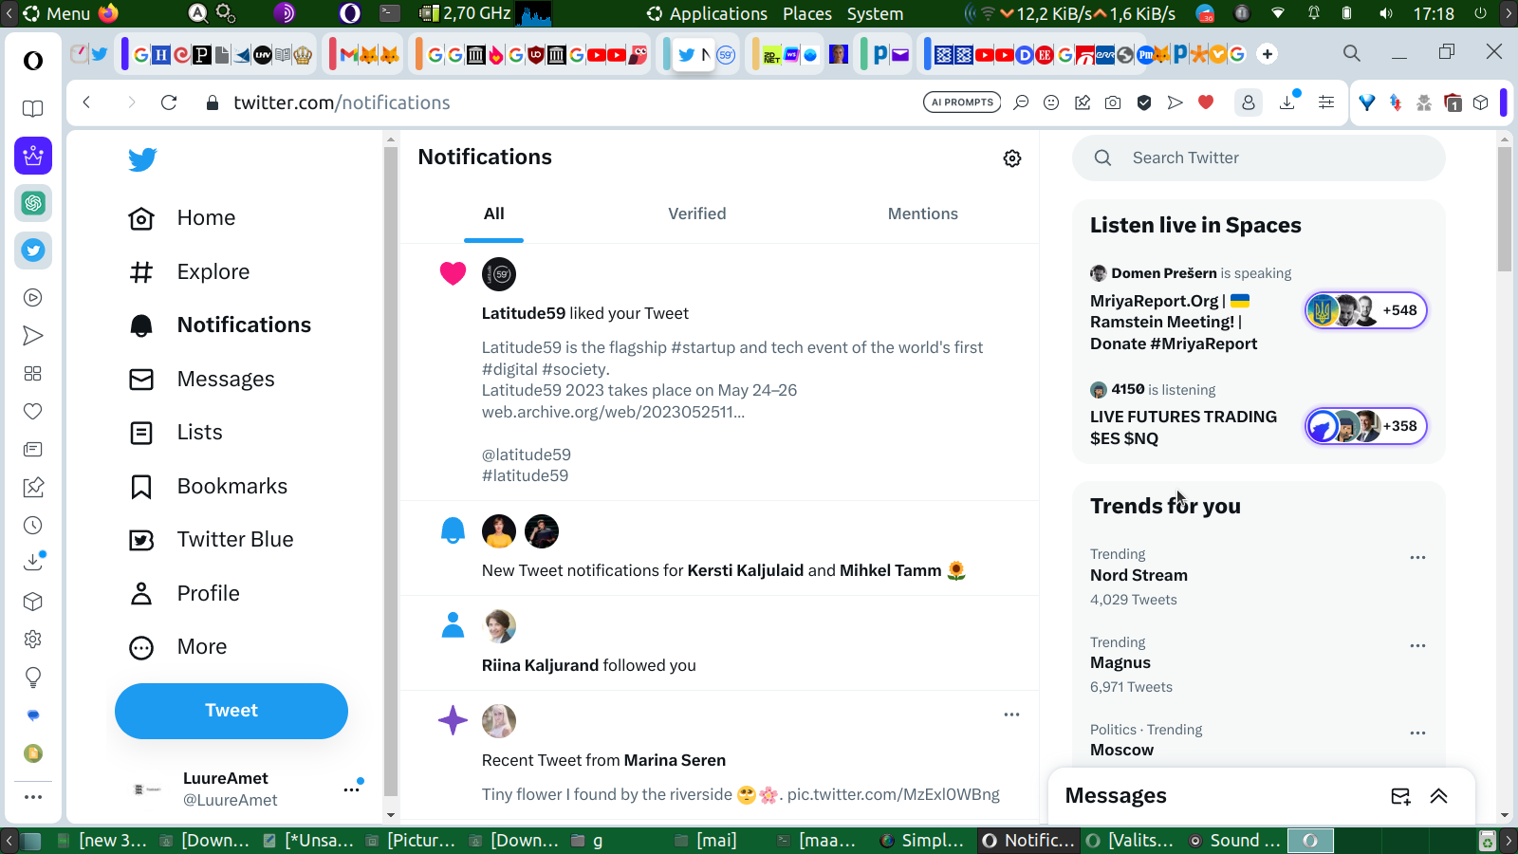Open more options for Nord Stream trend
The height and width of the screenshot is (854, 1518).
coord(1417,557)
